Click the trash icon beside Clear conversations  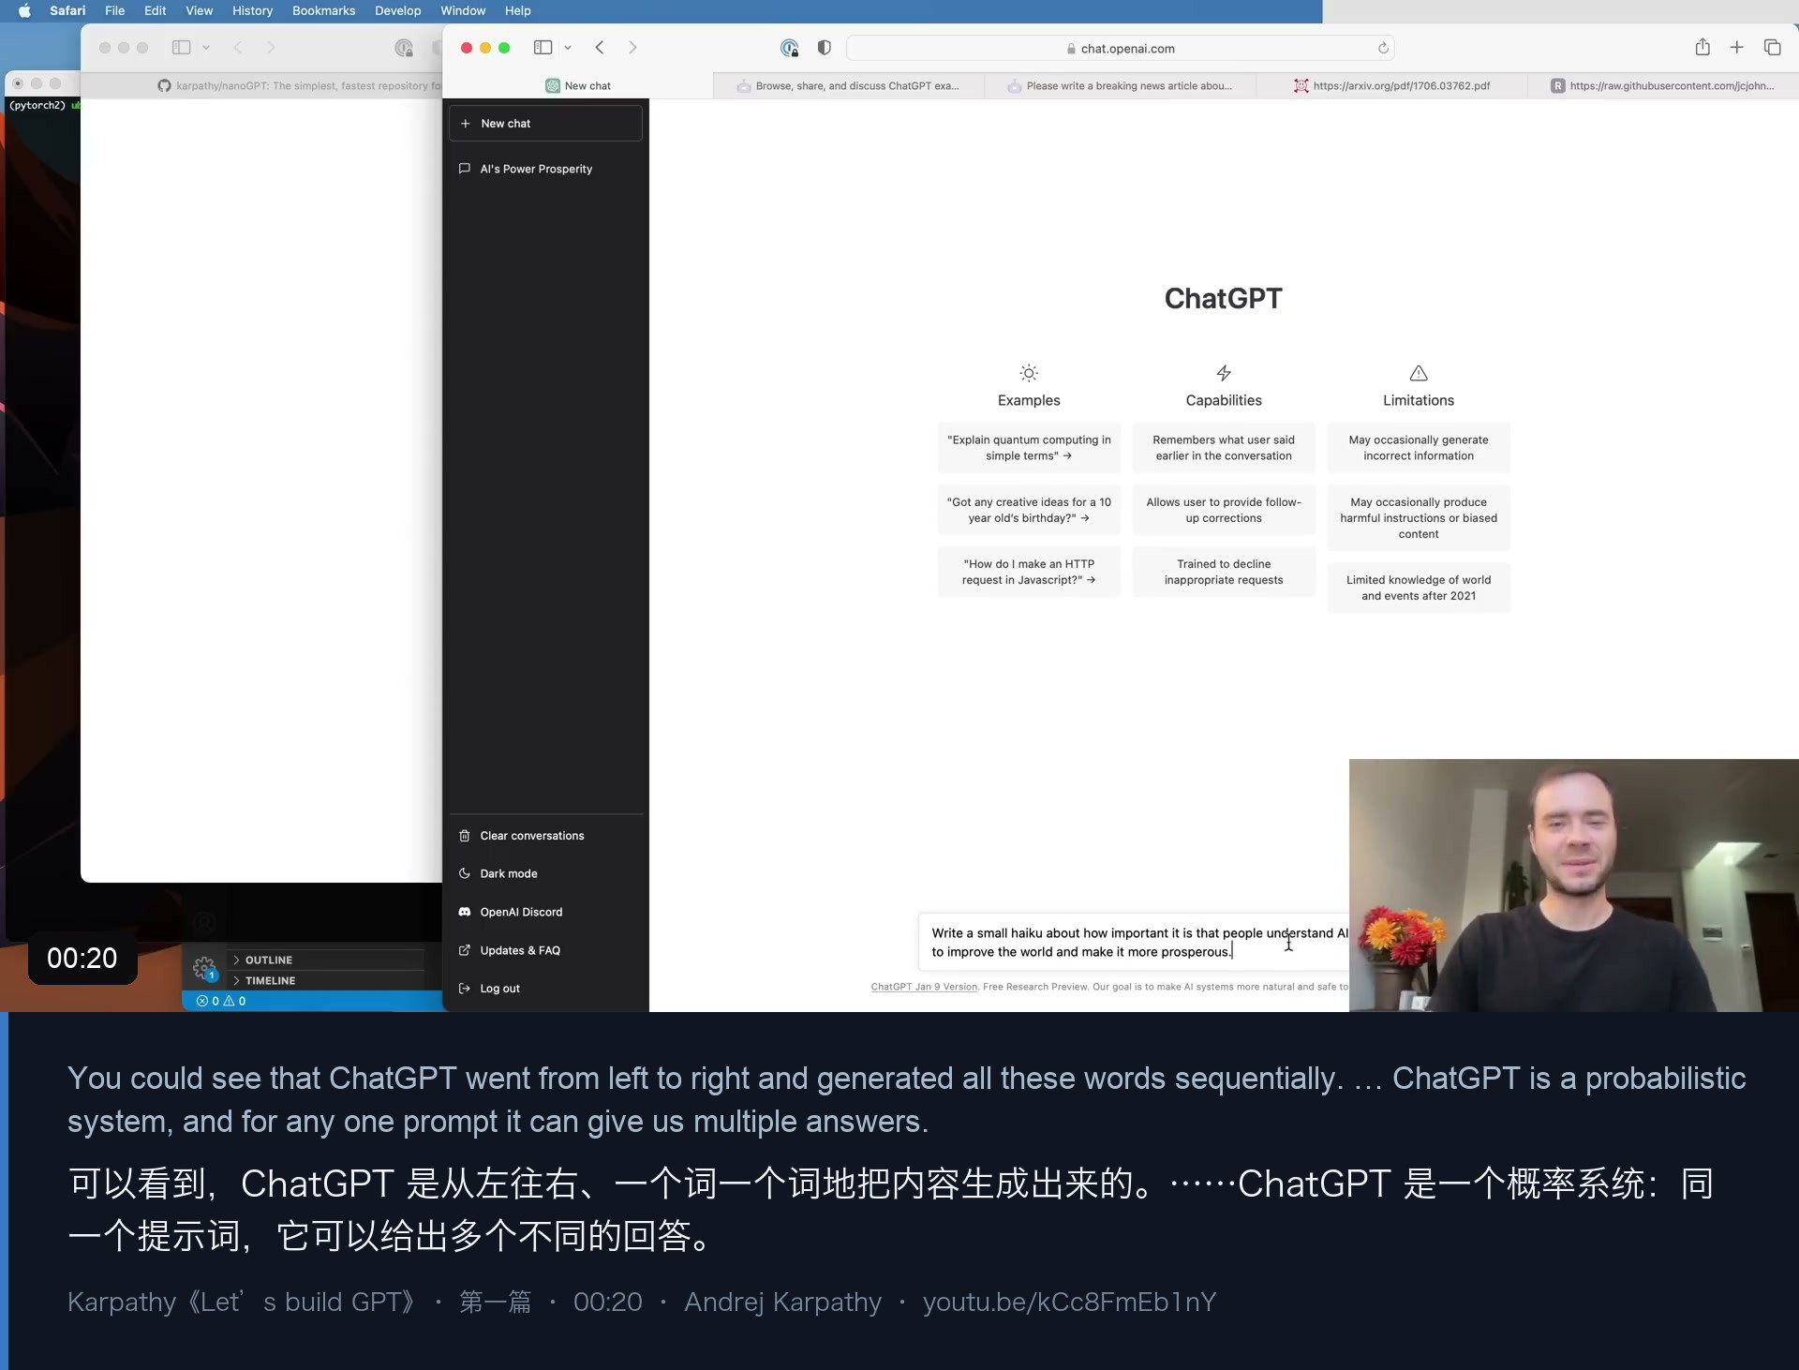[465, 836]
